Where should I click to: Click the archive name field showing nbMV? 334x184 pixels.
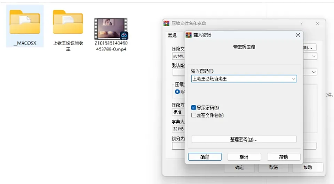tap(178, 56)
